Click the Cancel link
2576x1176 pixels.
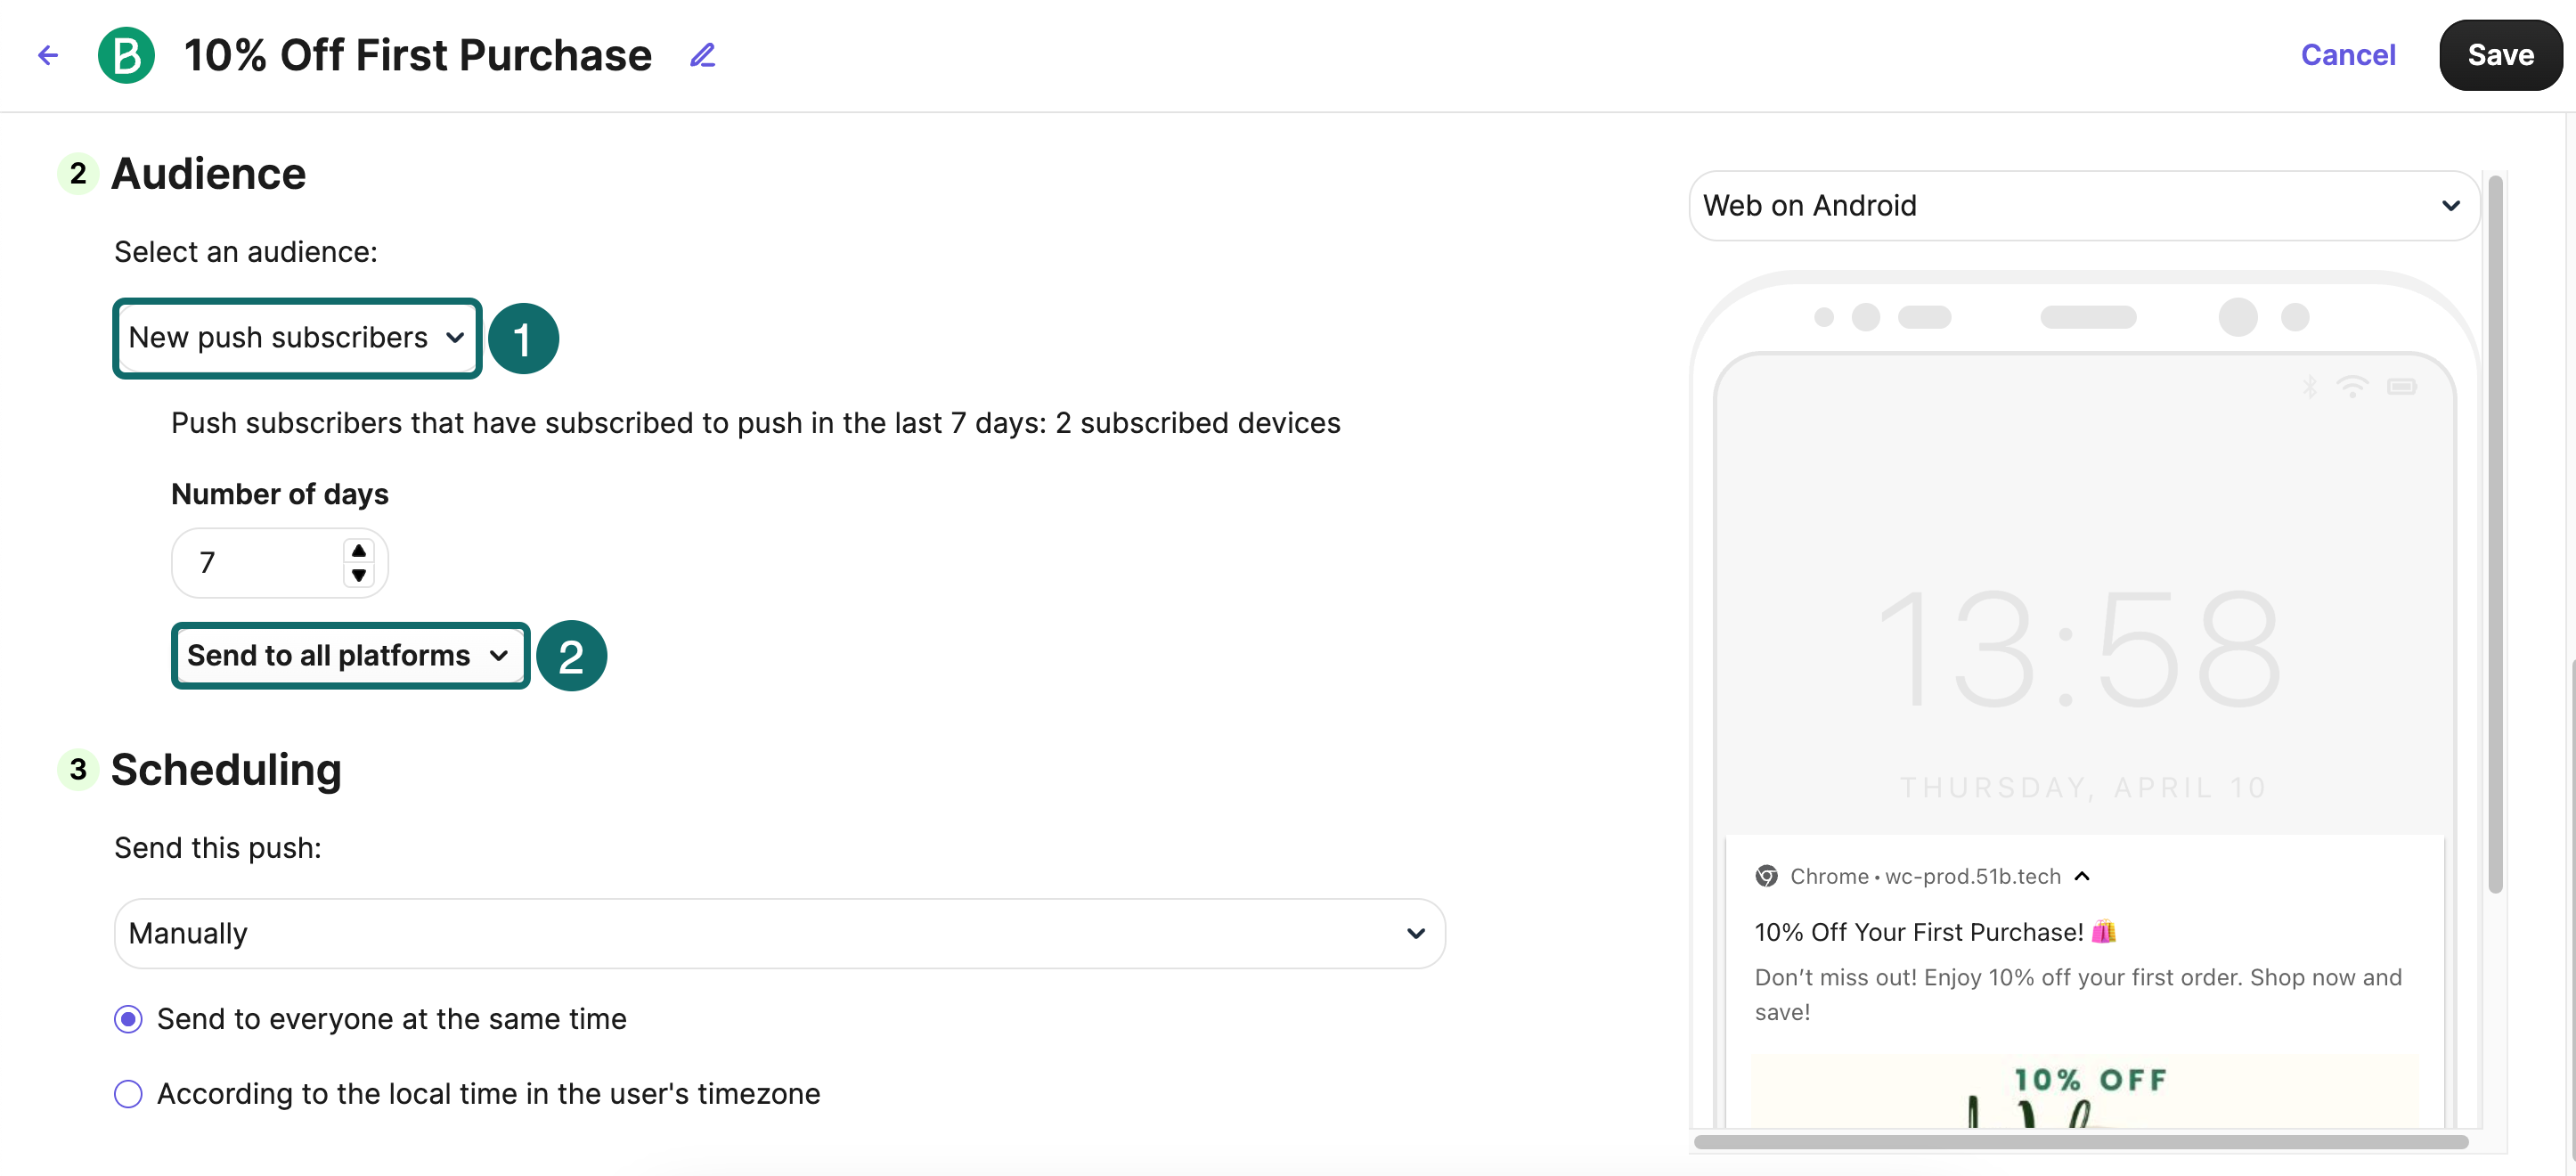coord(2347,55)
